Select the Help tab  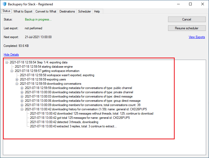[97, 11]
